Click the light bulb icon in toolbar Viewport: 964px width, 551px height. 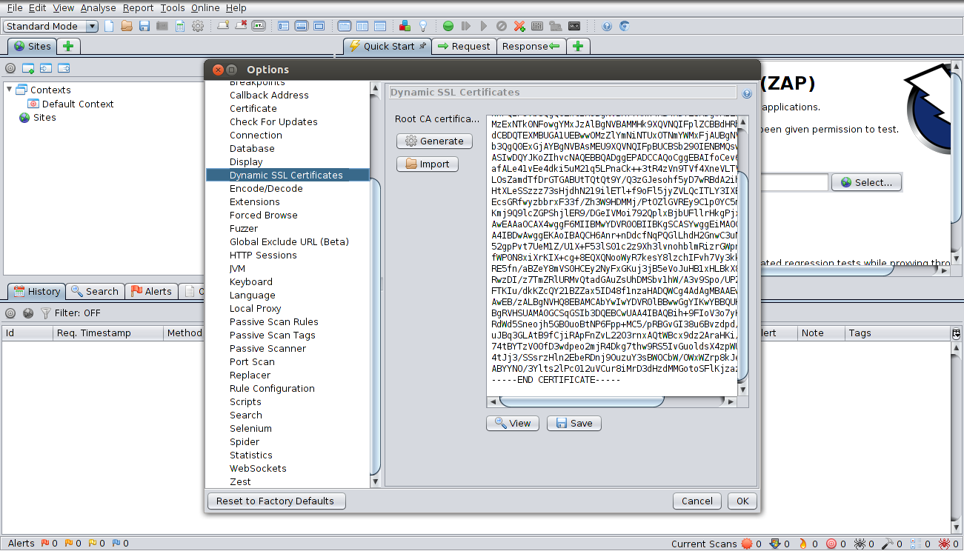[x=423, y=26]
